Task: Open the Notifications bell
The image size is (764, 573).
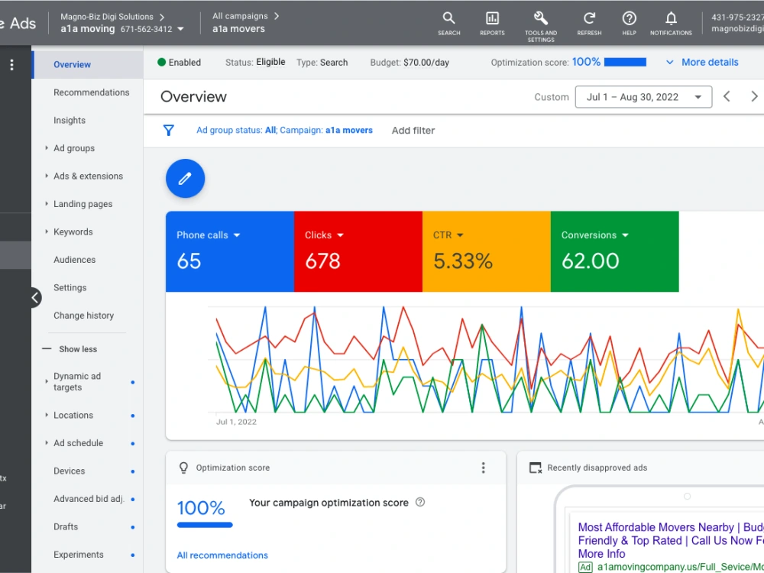Action: click(x=671, y=24)
